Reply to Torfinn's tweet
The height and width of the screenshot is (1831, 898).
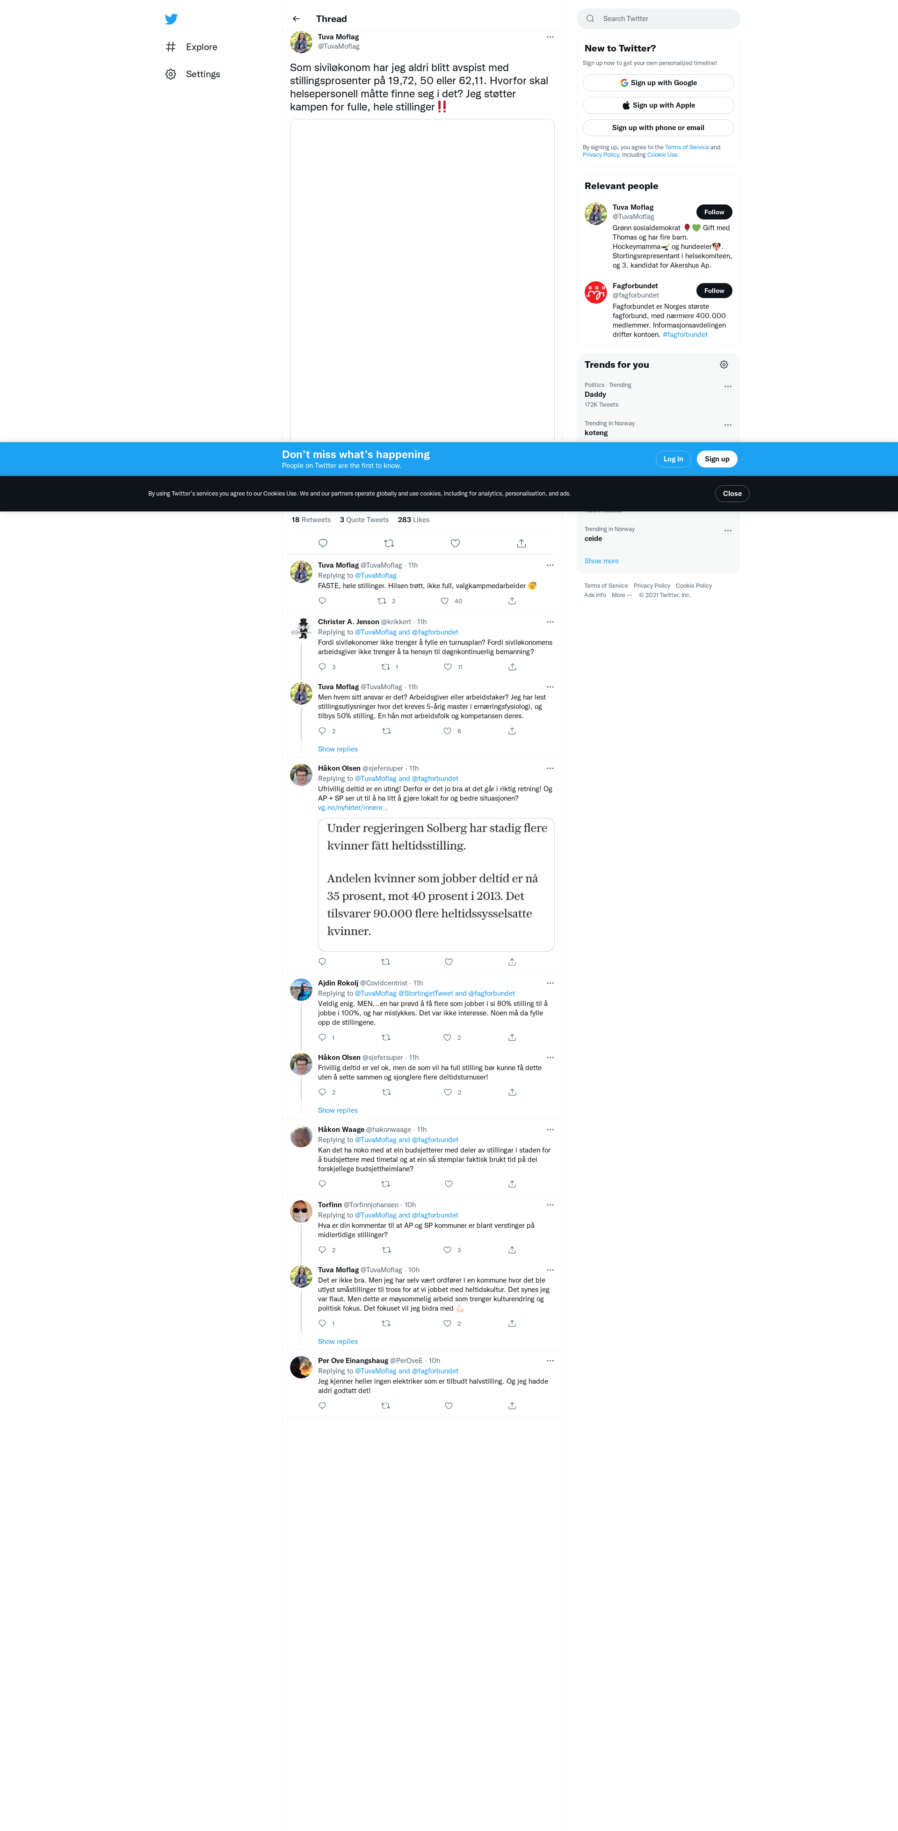point(323,1250)
